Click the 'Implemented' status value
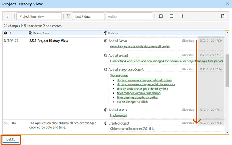The width and height of the screenshot is (232, 145). point(118,115)
